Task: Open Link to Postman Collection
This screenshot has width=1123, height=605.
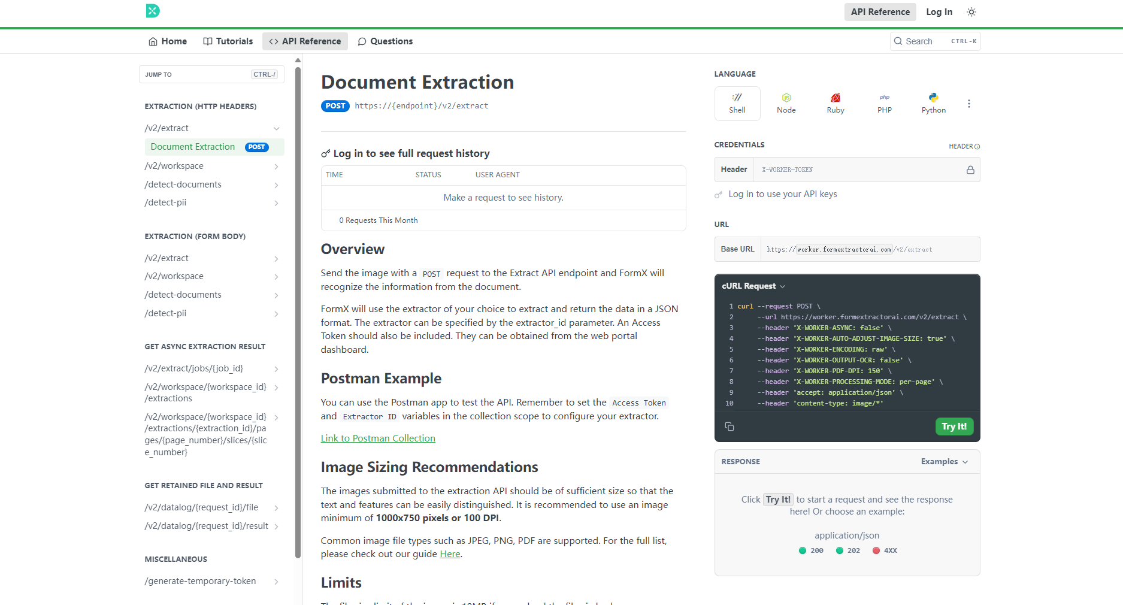Action: pos(378,438)
